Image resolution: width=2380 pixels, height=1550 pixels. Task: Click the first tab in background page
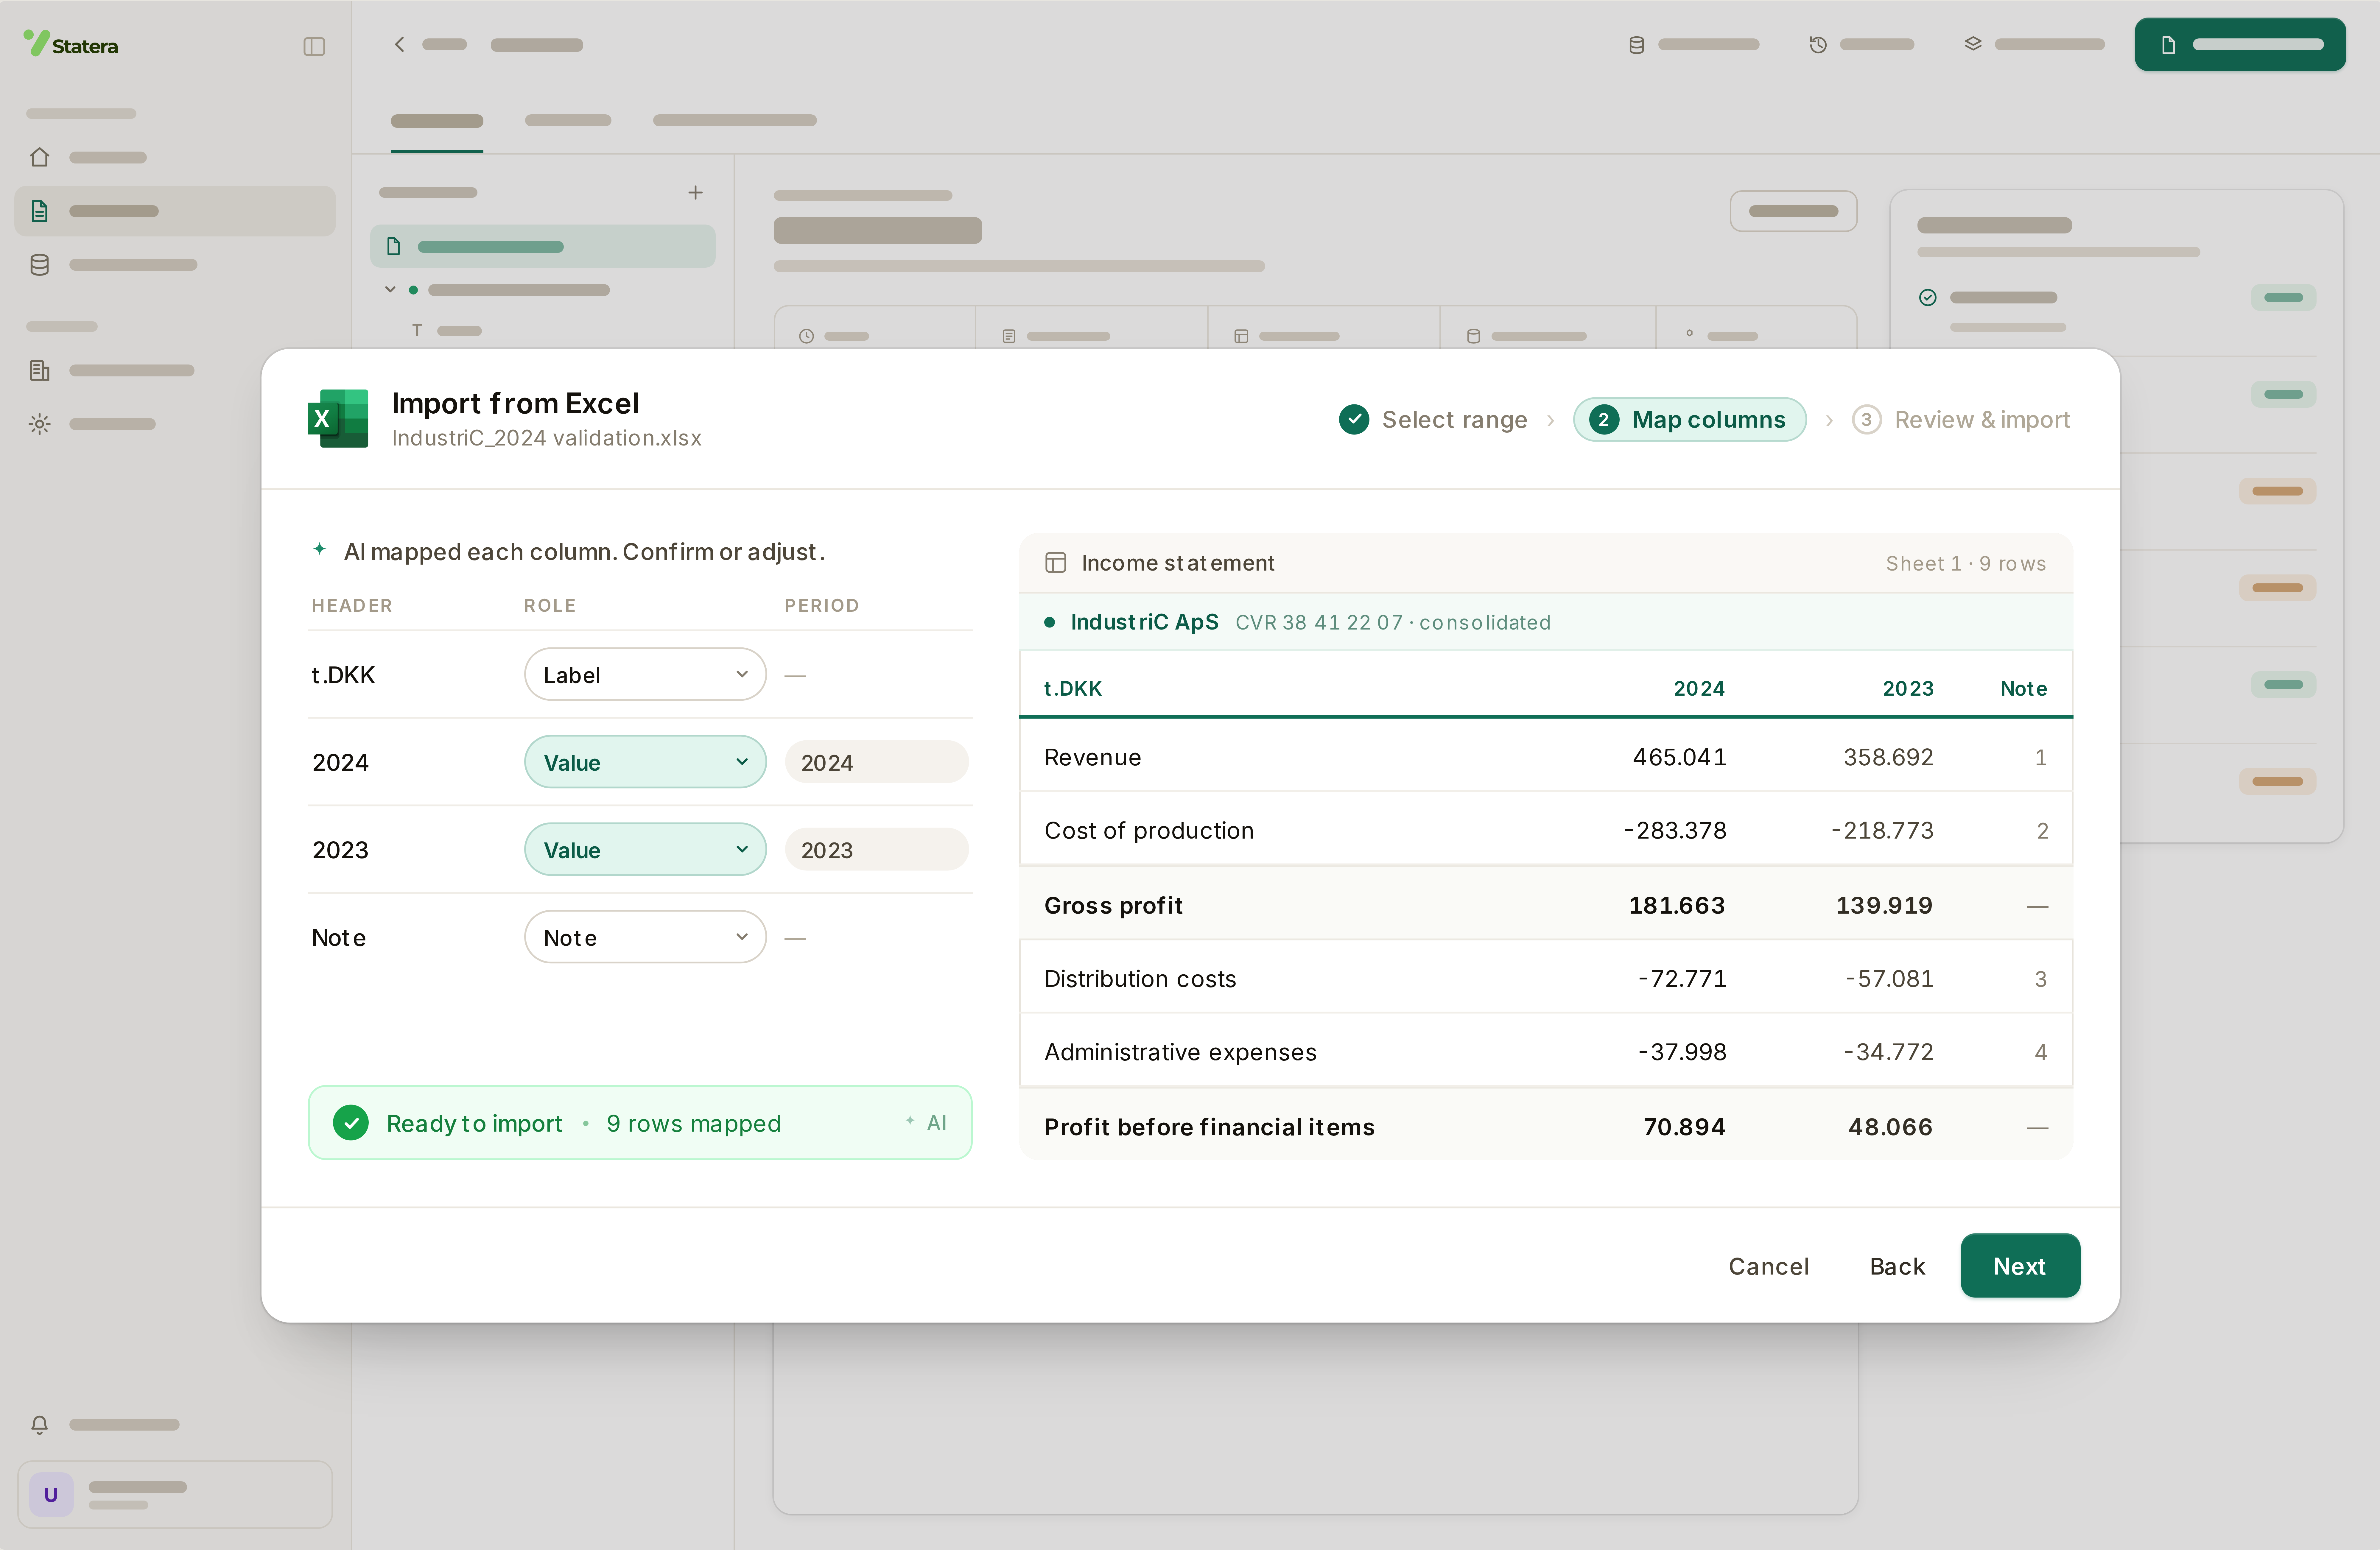coord(437,121)
